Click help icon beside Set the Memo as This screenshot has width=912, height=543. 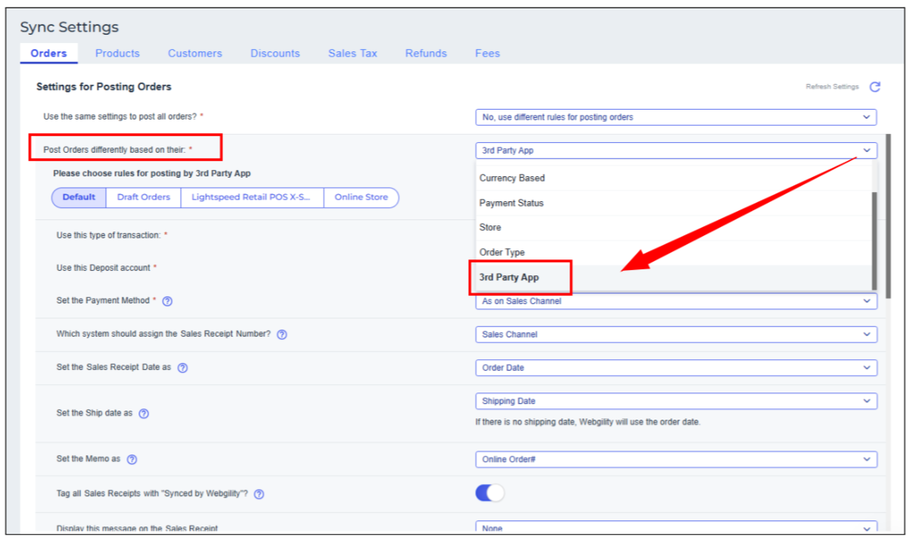click(x=132, y=459)
